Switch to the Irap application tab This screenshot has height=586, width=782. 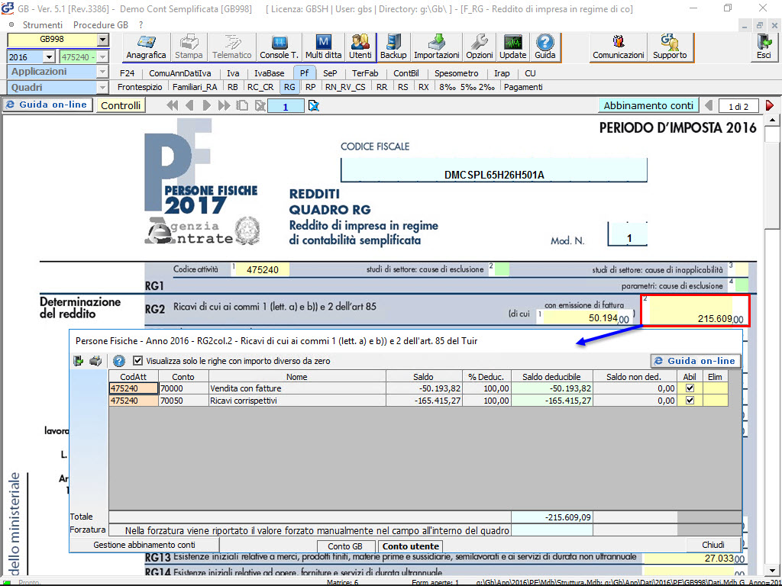[502, 73]
